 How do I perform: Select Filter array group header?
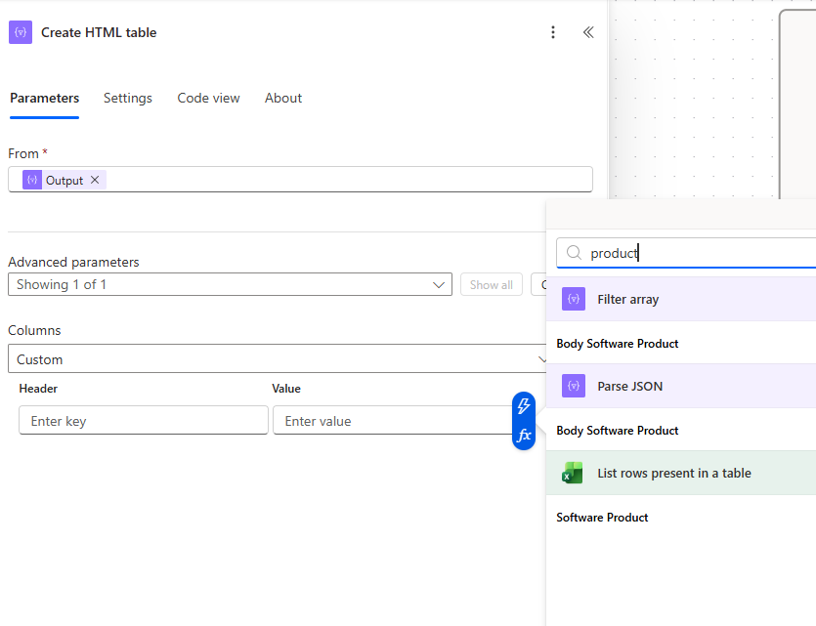pos(681,299)
